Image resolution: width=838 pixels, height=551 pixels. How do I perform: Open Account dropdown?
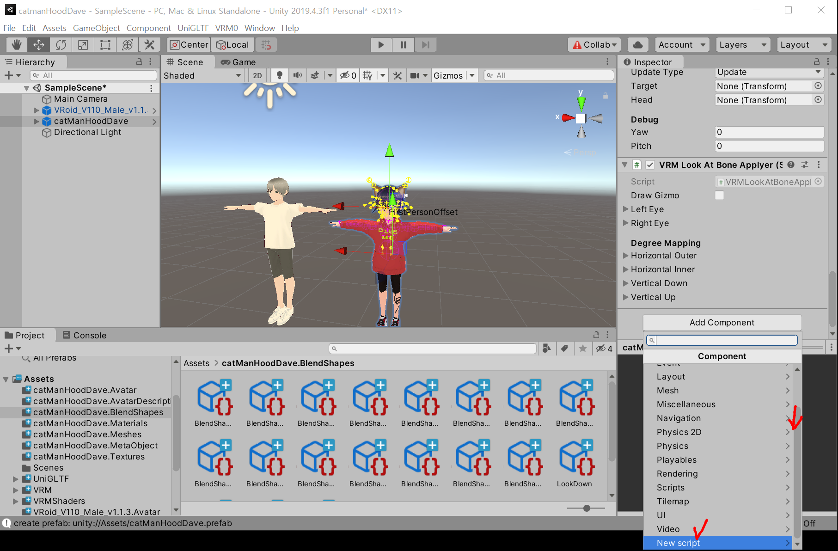[682, 45]
